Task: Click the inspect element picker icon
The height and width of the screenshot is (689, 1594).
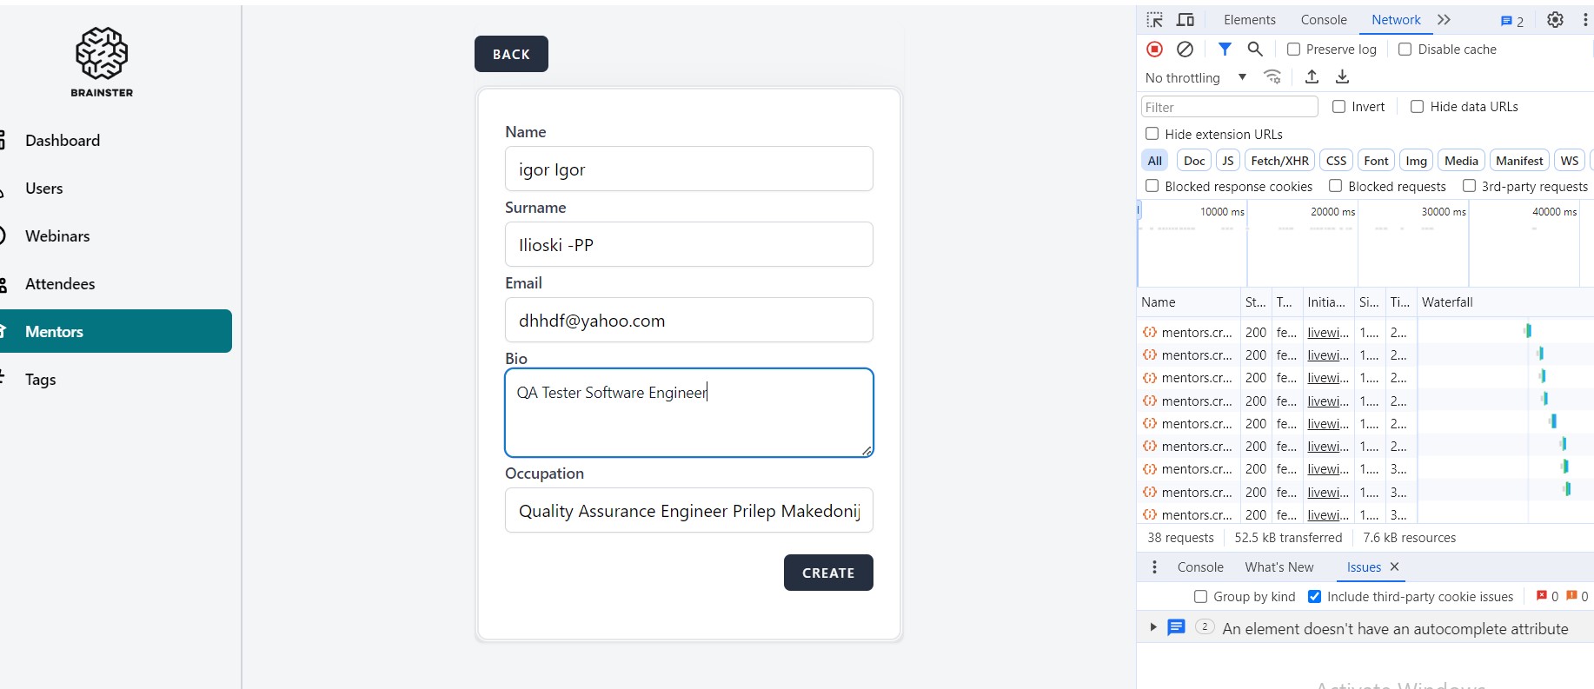Action: [x=1154, y=20]
